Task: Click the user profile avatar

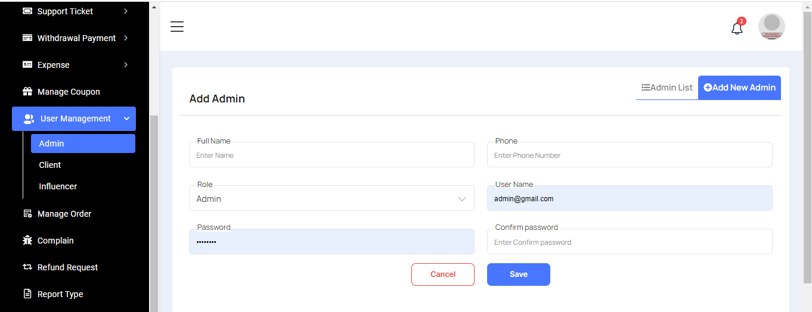Action: click(x=771, y=27)
